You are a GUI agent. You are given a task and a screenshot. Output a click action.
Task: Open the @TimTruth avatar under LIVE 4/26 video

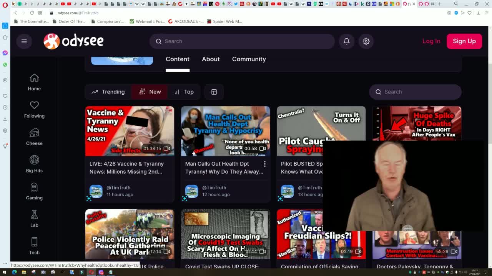(x=96, y=191)
